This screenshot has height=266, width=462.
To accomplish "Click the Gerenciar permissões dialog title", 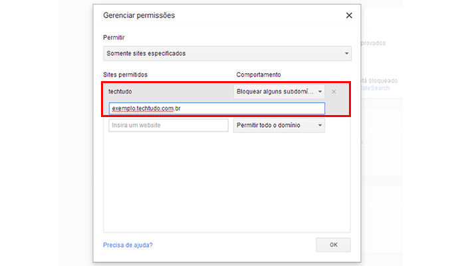I will (x=139, y=15).
